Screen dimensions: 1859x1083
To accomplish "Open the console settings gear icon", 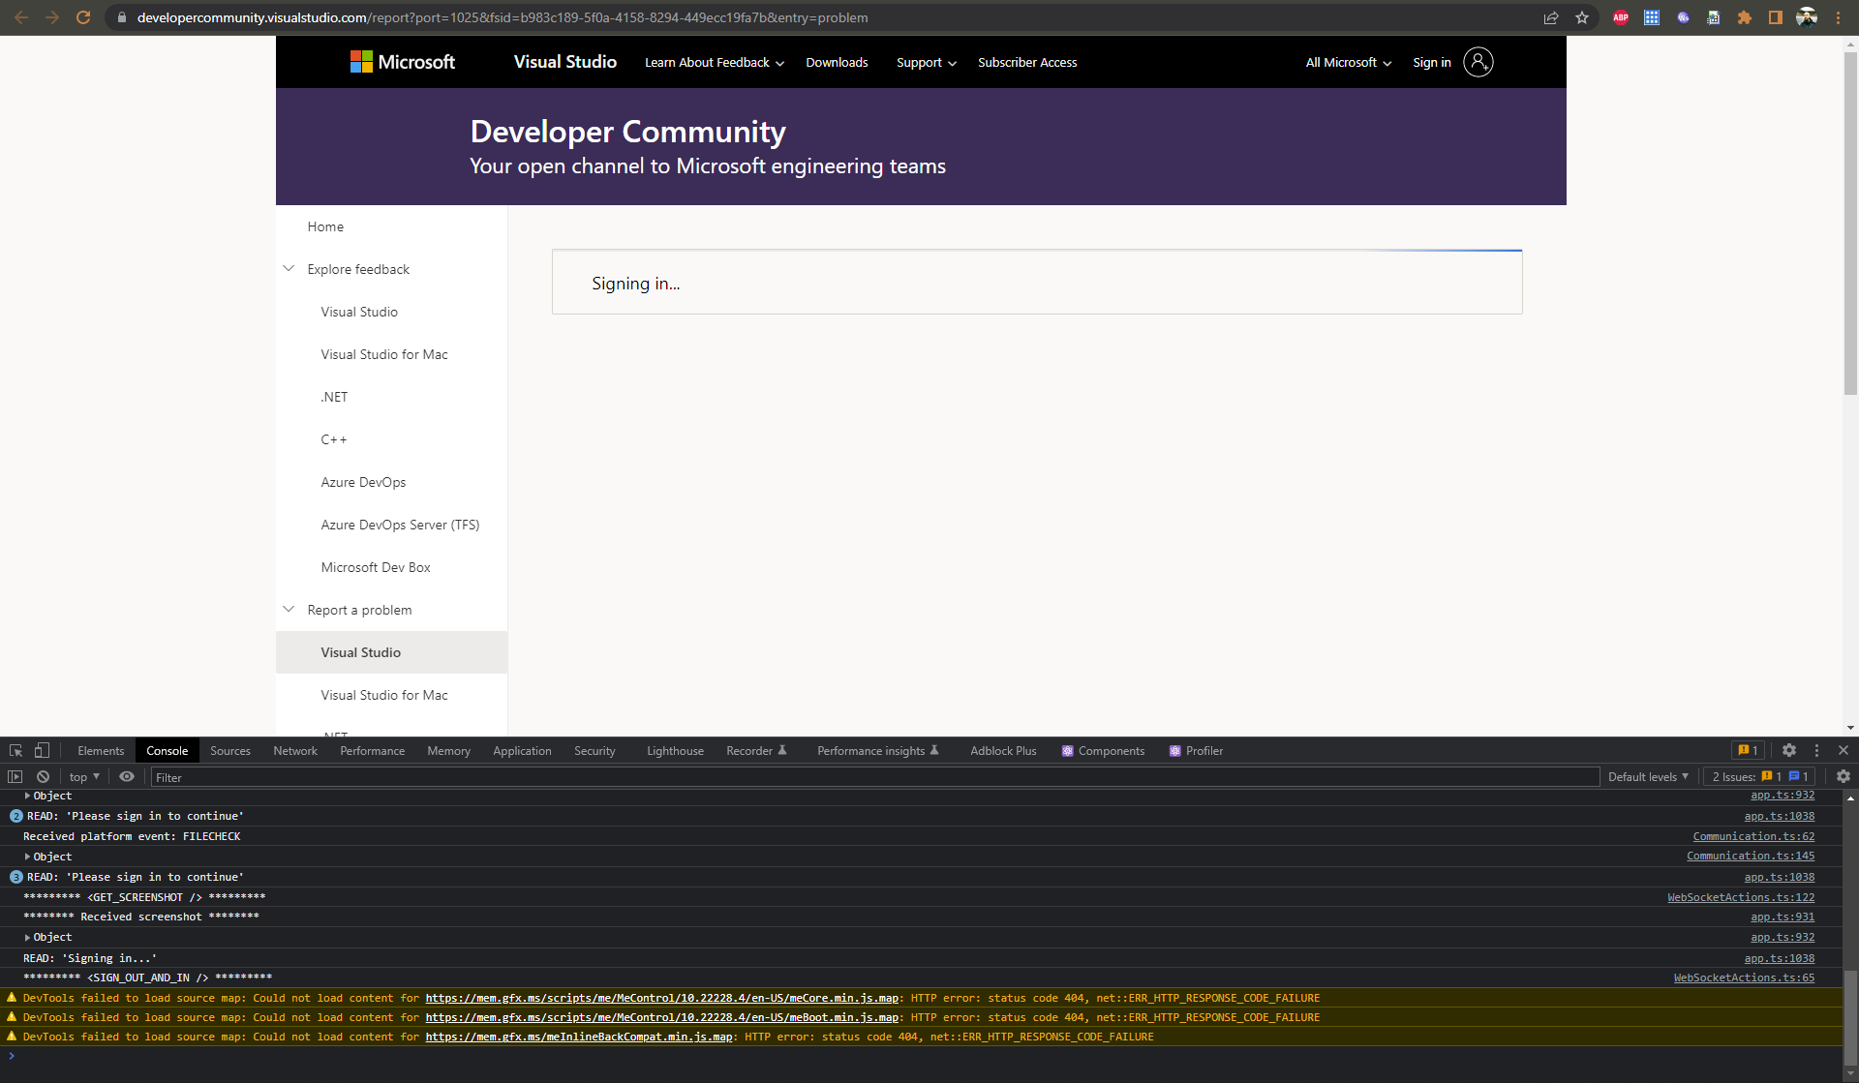I will (x=1844, y=776).
